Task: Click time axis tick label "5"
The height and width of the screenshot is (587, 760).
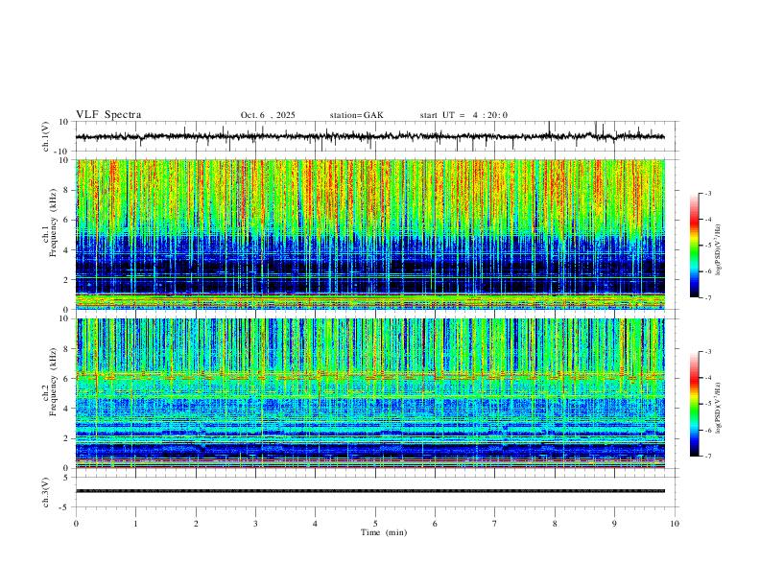Action: pyautogui.click(x=375, y=524)
